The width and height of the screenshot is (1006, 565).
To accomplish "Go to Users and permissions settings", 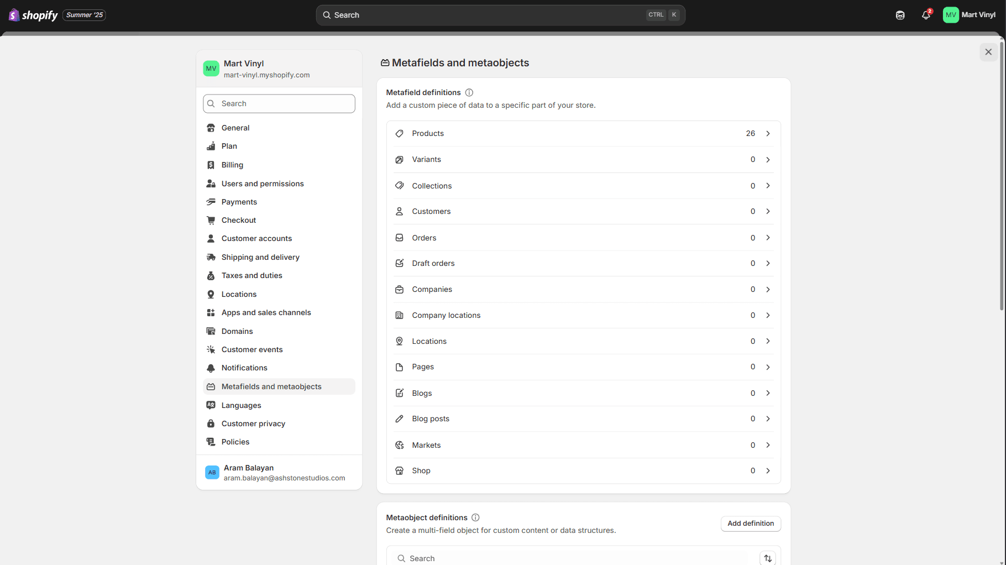I will pos(263,184).
